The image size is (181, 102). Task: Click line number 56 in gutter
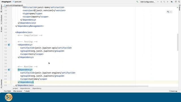coord(6,63)
